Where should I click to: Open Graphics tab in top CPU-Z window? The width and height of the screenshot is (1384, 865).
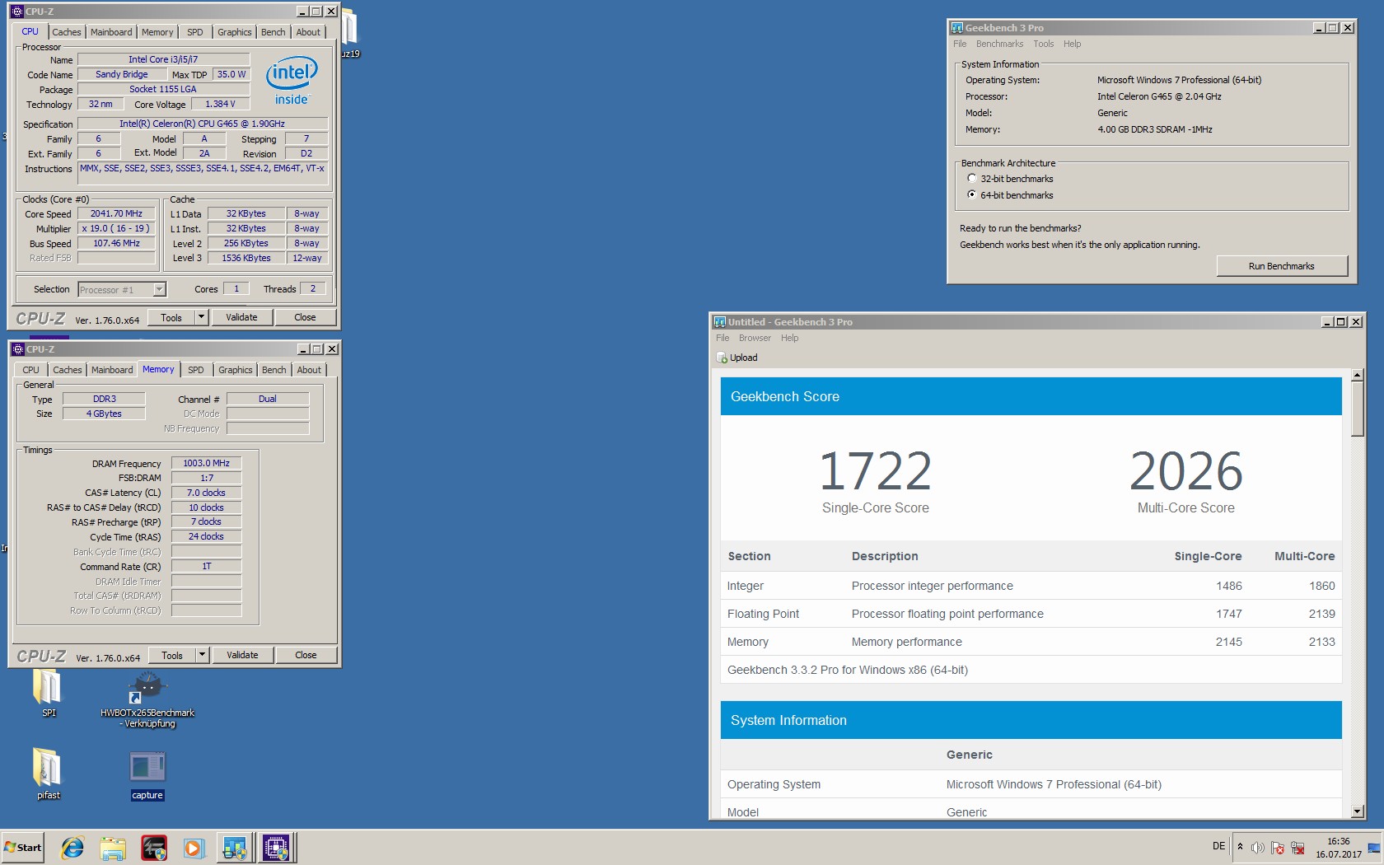(x=235, y=32)
